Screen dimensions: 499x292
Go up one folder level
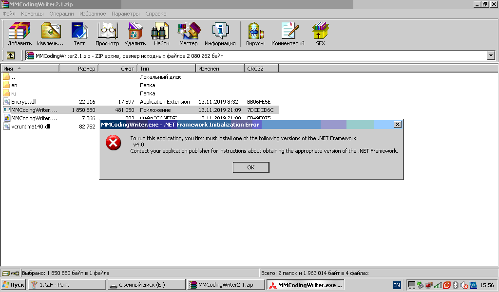[x=11, y=55]
